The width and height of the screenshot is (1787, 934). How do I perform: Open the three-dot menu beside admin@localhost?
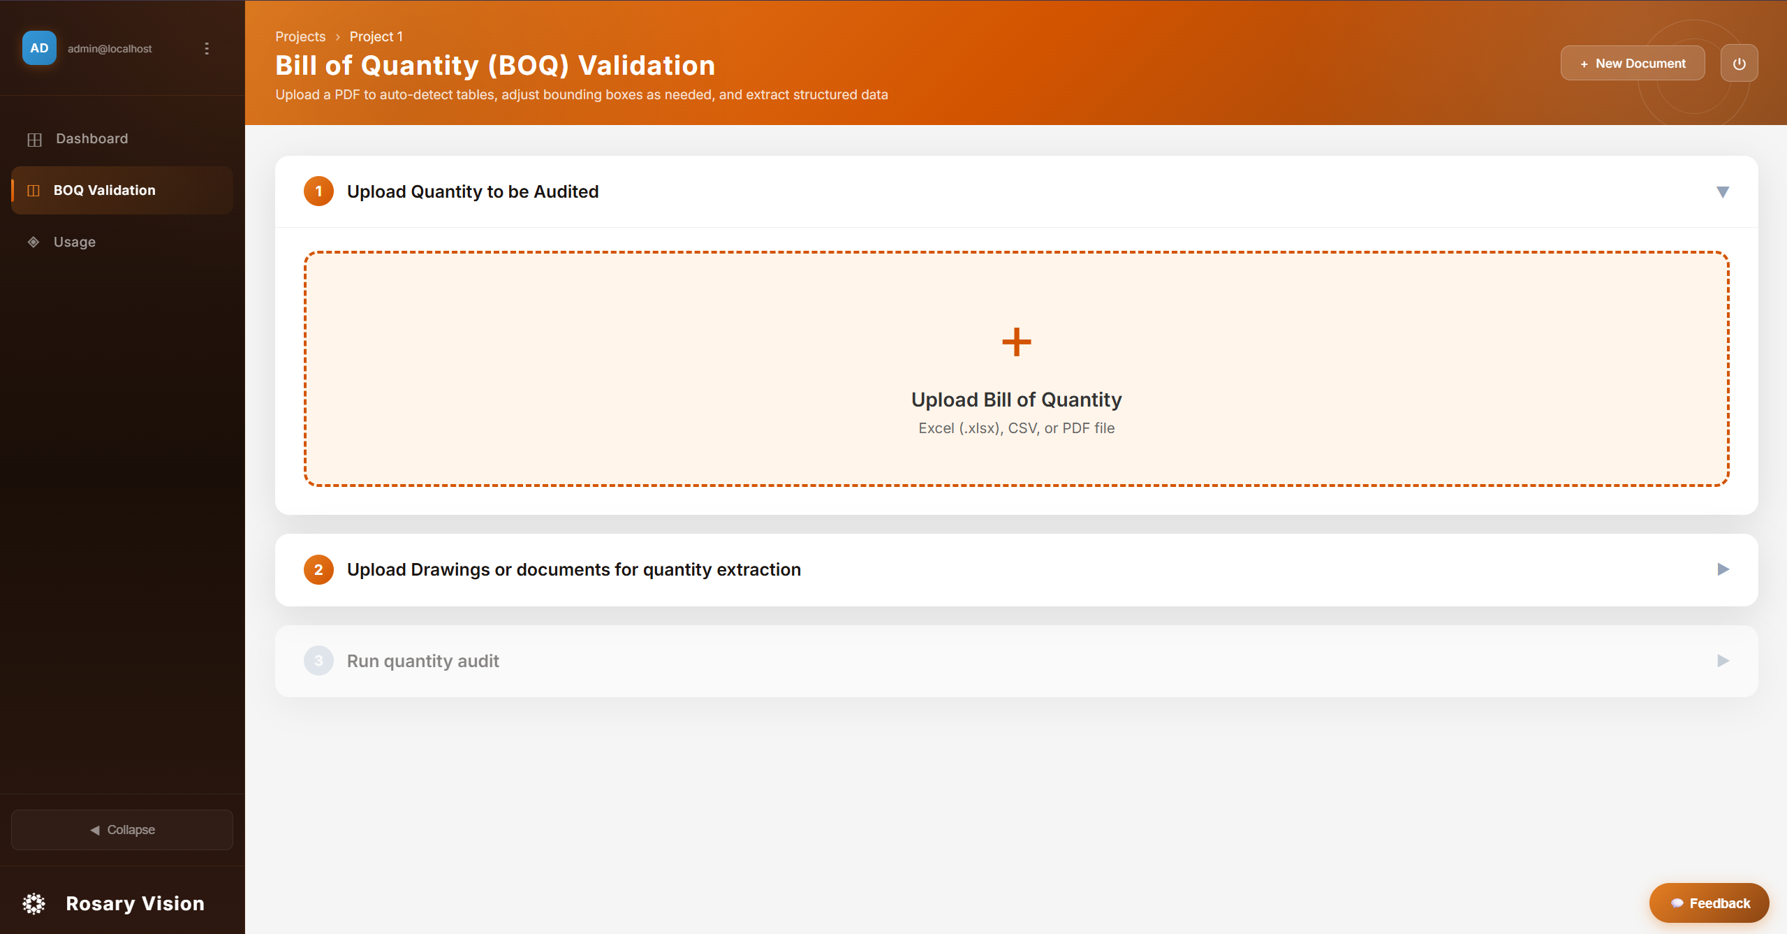(x=207, y=48)
